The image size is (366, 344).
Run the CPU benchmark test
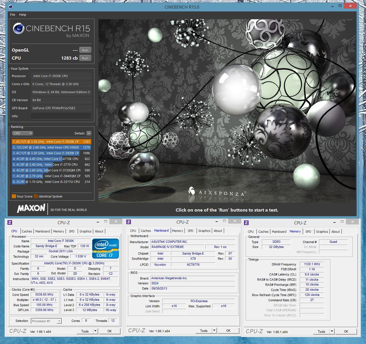click(x=85, y=58)
